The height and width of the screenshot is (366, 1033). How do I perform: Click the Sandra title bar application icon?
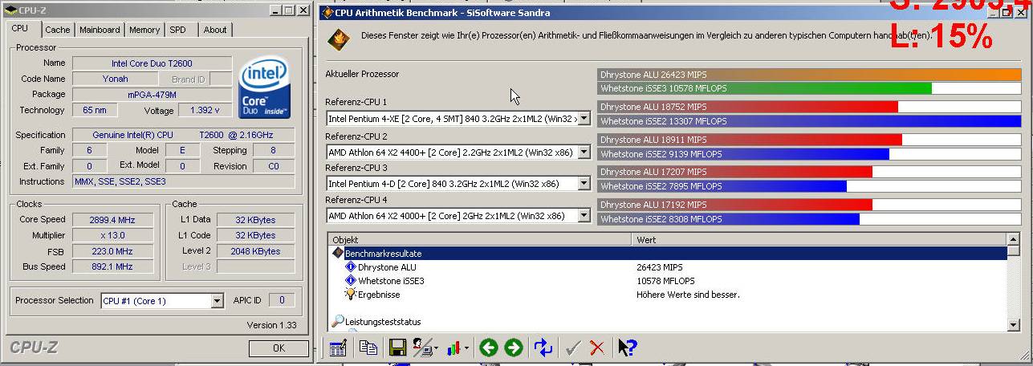point(327,12)
